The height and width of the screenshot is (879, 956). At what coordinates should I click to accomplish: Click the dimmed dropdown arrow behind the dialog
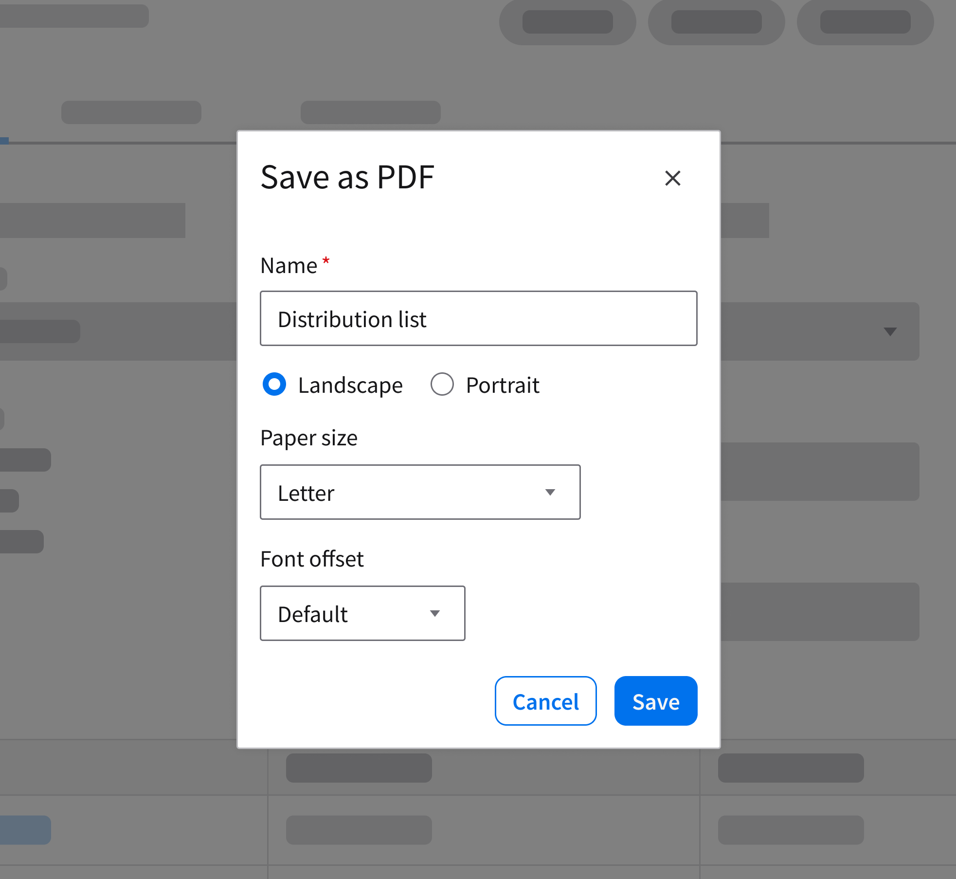pyautogui.click(x=890, y=332)
